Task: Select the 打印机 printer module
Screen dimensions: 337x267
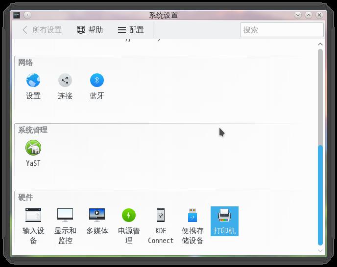Action: (x=224, y=222)
